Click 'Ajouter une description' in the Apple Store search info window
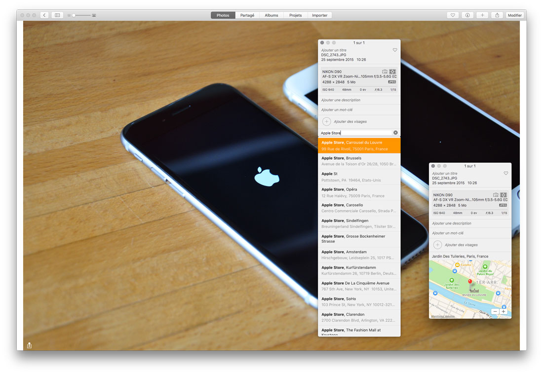This screenshot has width=543, height=374. (341, 100)
